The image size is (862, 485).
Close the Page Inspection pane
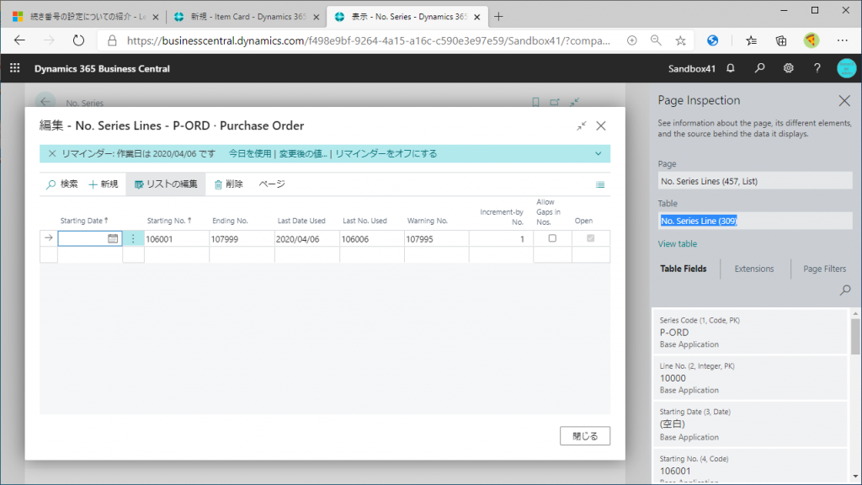[x=844, y=101]
